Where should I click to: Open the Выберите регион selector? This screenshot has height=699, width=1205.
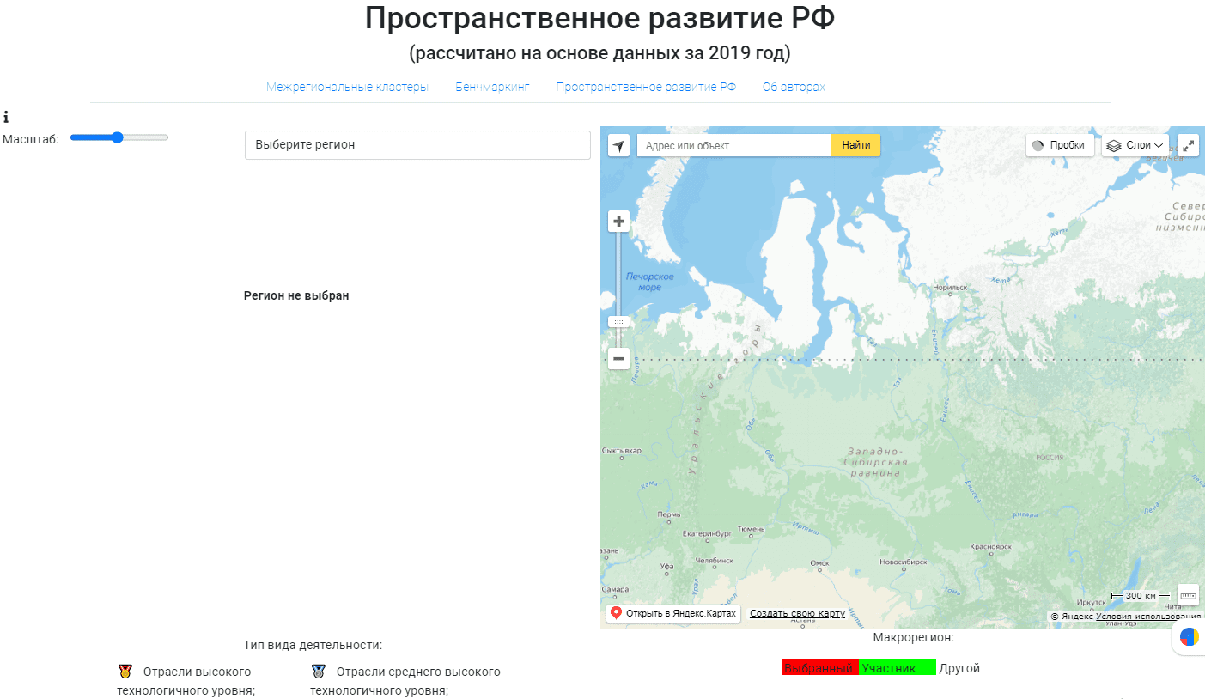pos(417,145)
